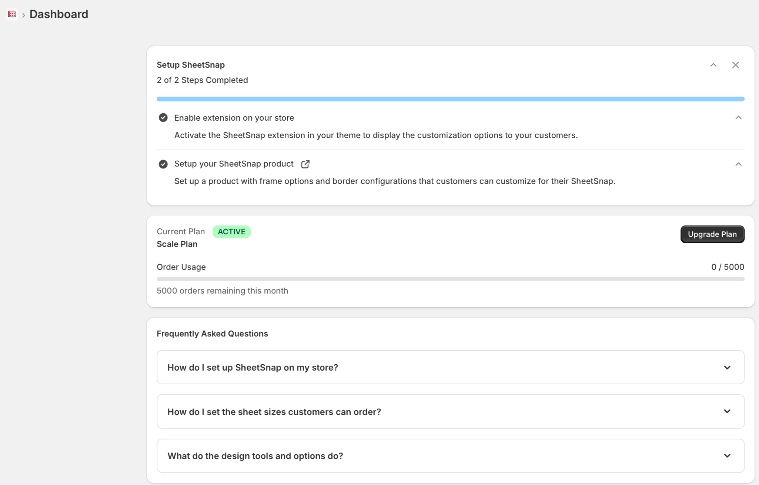The width and height of the screenshot is (759, 485).
Task: Click the SheetSnap app icon in breadcrumb
Action: point(12,14)
